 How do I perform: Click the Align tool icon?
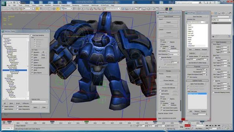127,9
